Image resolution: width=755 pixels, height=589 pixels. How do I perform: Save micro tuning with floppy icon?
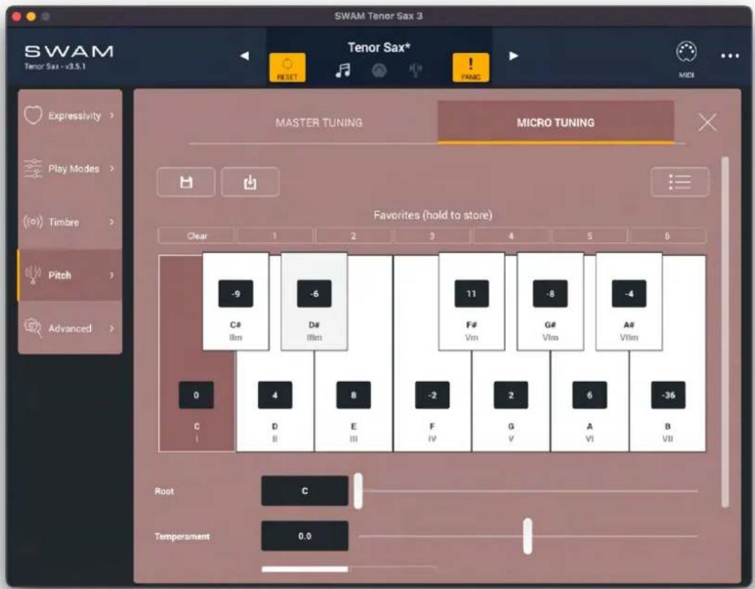(186, 182)
